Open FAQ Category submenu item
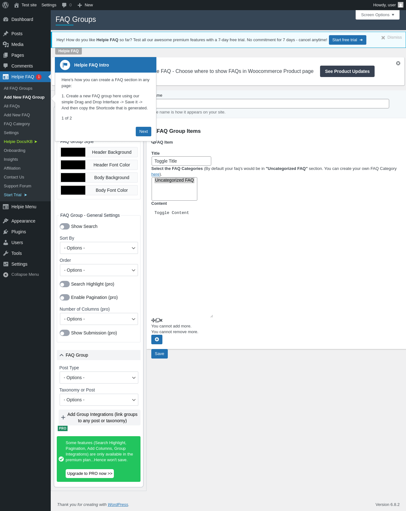 tap(17, 124)
